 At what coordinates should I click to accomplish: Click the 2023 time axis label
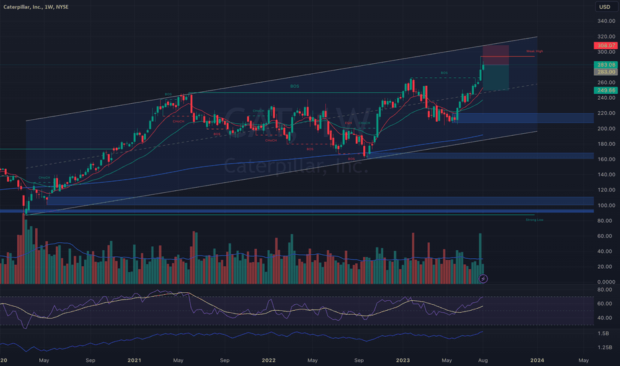pos(403,360)
